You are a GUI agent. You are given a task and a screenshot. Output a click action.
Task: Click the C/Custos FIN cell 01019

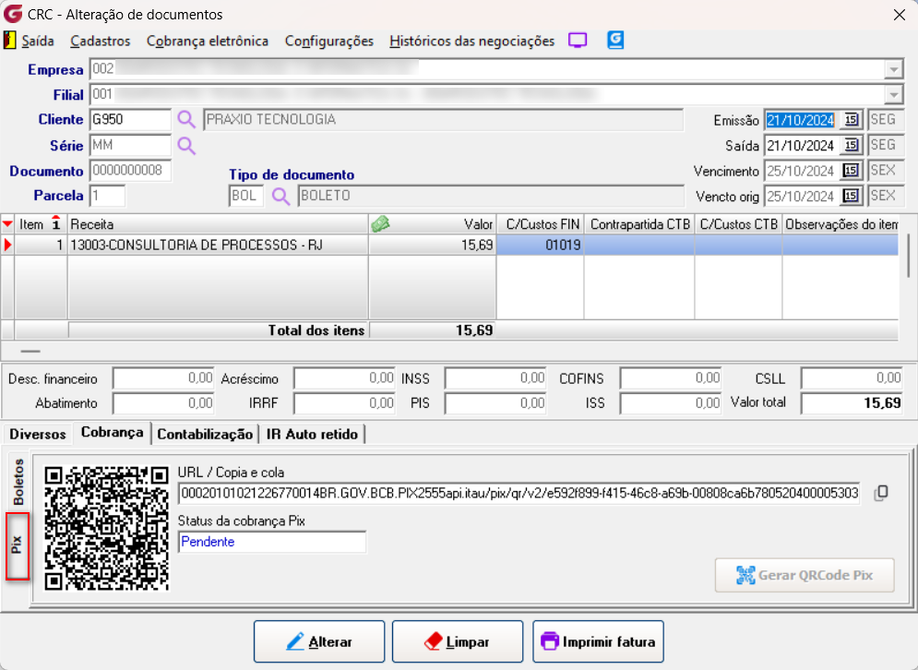540,245
